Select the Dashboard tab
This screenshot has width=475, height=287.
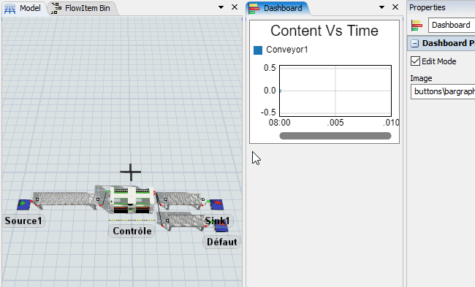click(x=277, y=8)
